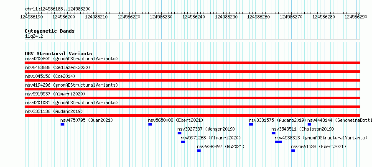Click ruler position 124586210
Image resolution: width=372 pixels, height=167 pixels.
[97, 17]
